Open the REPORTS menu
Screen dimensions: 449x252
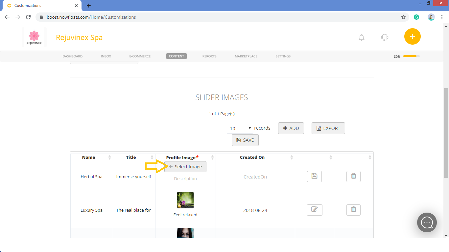209,56
